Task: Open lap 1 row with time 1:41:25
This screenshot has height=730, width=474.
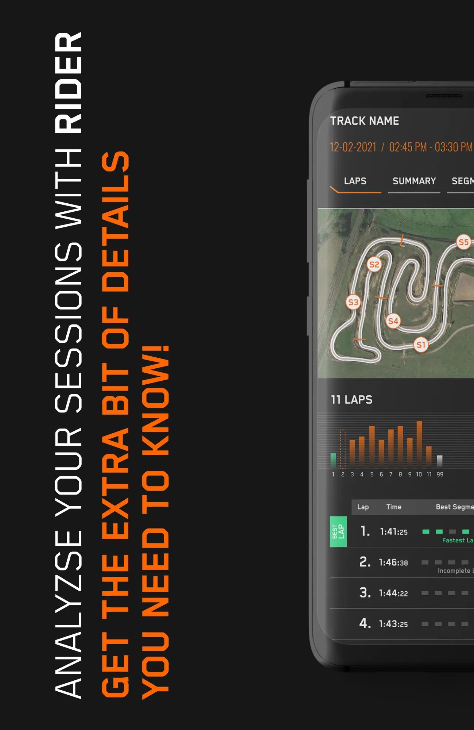Action: point(402,531)
